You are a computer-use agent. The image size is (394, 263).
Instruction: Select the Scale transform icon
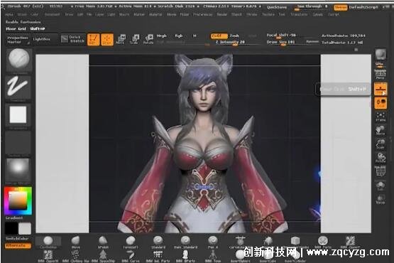[134, 40]
